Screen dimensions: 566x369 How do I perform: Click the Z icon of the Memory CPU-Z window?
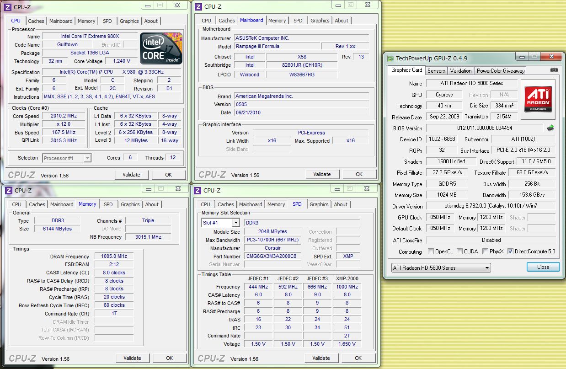tap(8, 190)
